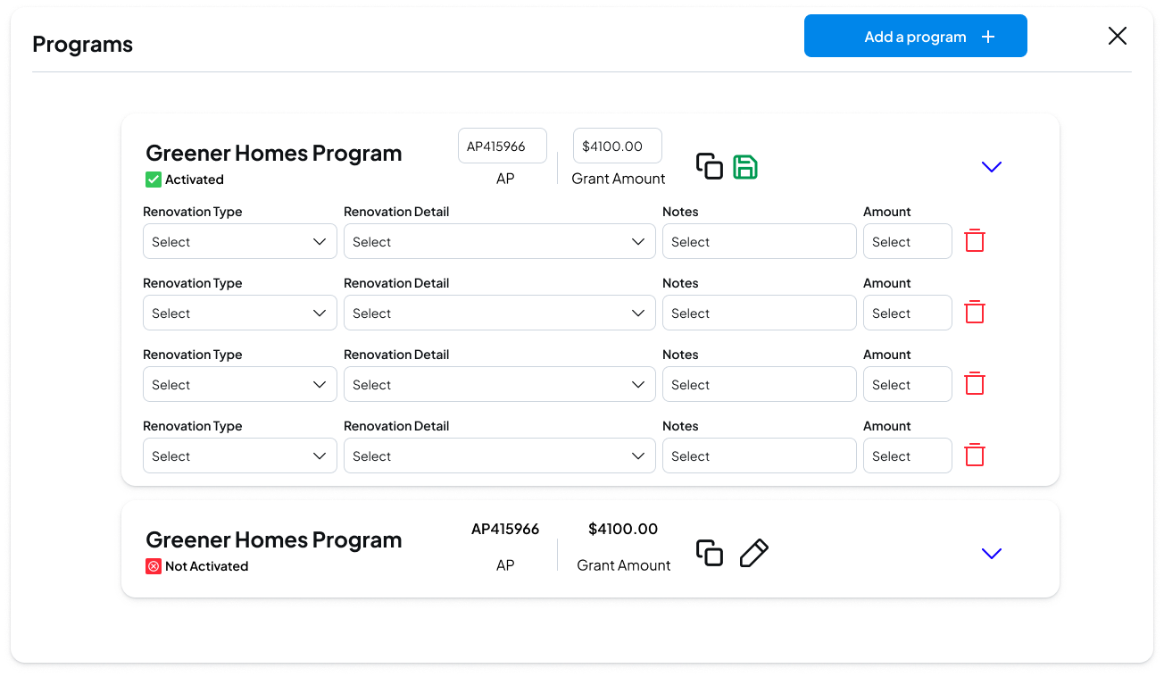Click second row Amount field

click(908, 313)
